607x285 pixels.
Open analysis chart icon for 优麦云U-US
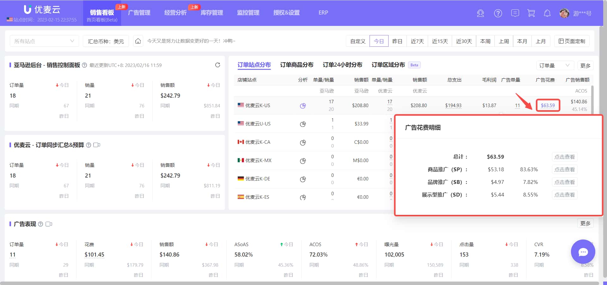[x=303, y=124]
